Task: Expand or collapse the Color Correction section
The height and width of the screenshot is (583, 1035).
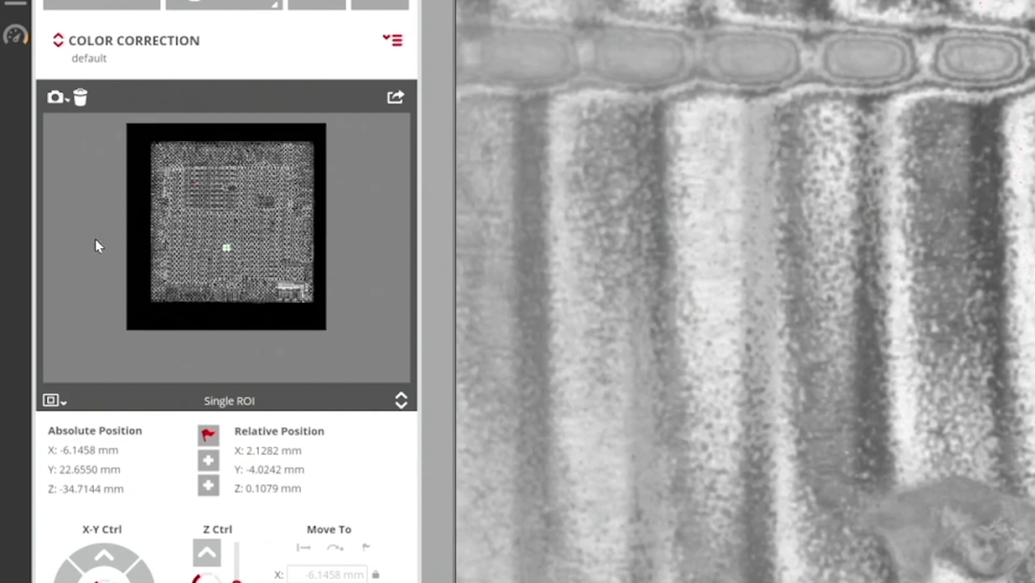Action: coord(58,40)
